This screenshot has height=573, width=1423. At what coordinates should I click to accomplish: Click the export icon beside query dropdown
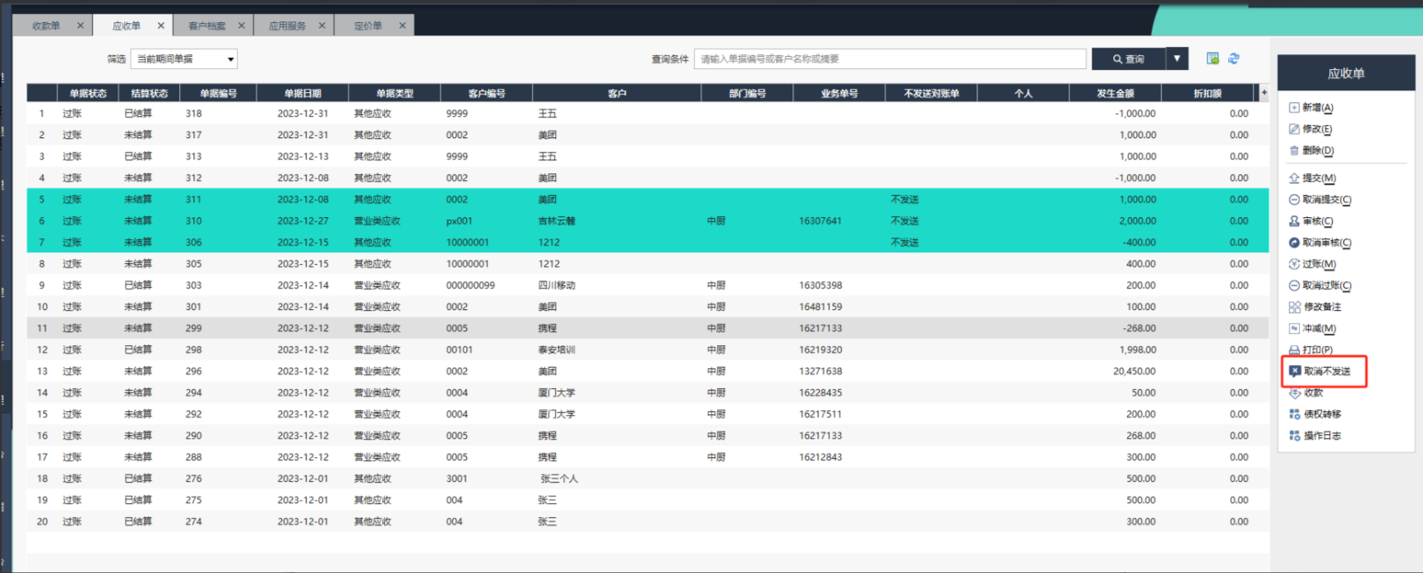(x=1213, y=58)
